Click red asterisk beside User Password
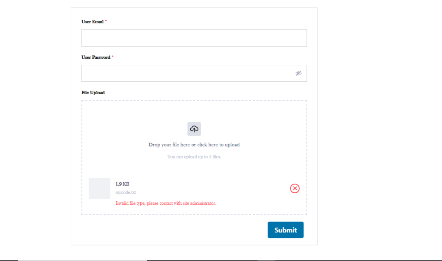The height and width of the screenshot is (261, 442). click(x=113, y=57)
